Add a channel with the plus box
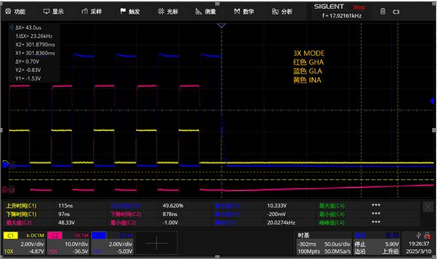437x259 pixels. (x=156, y=243)
